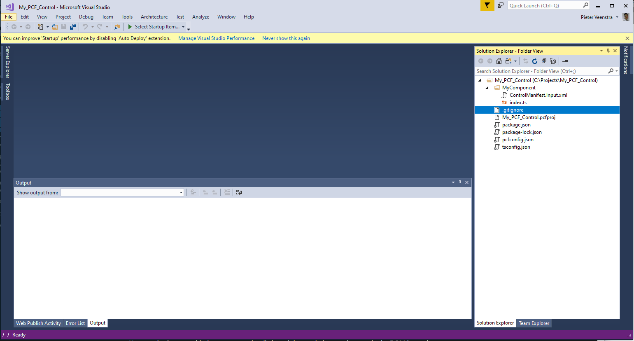Viewport: 634px width, 341px height.
Task: Toggle Show All Files in Solution Explorer
Action: [x=553, y=61]
